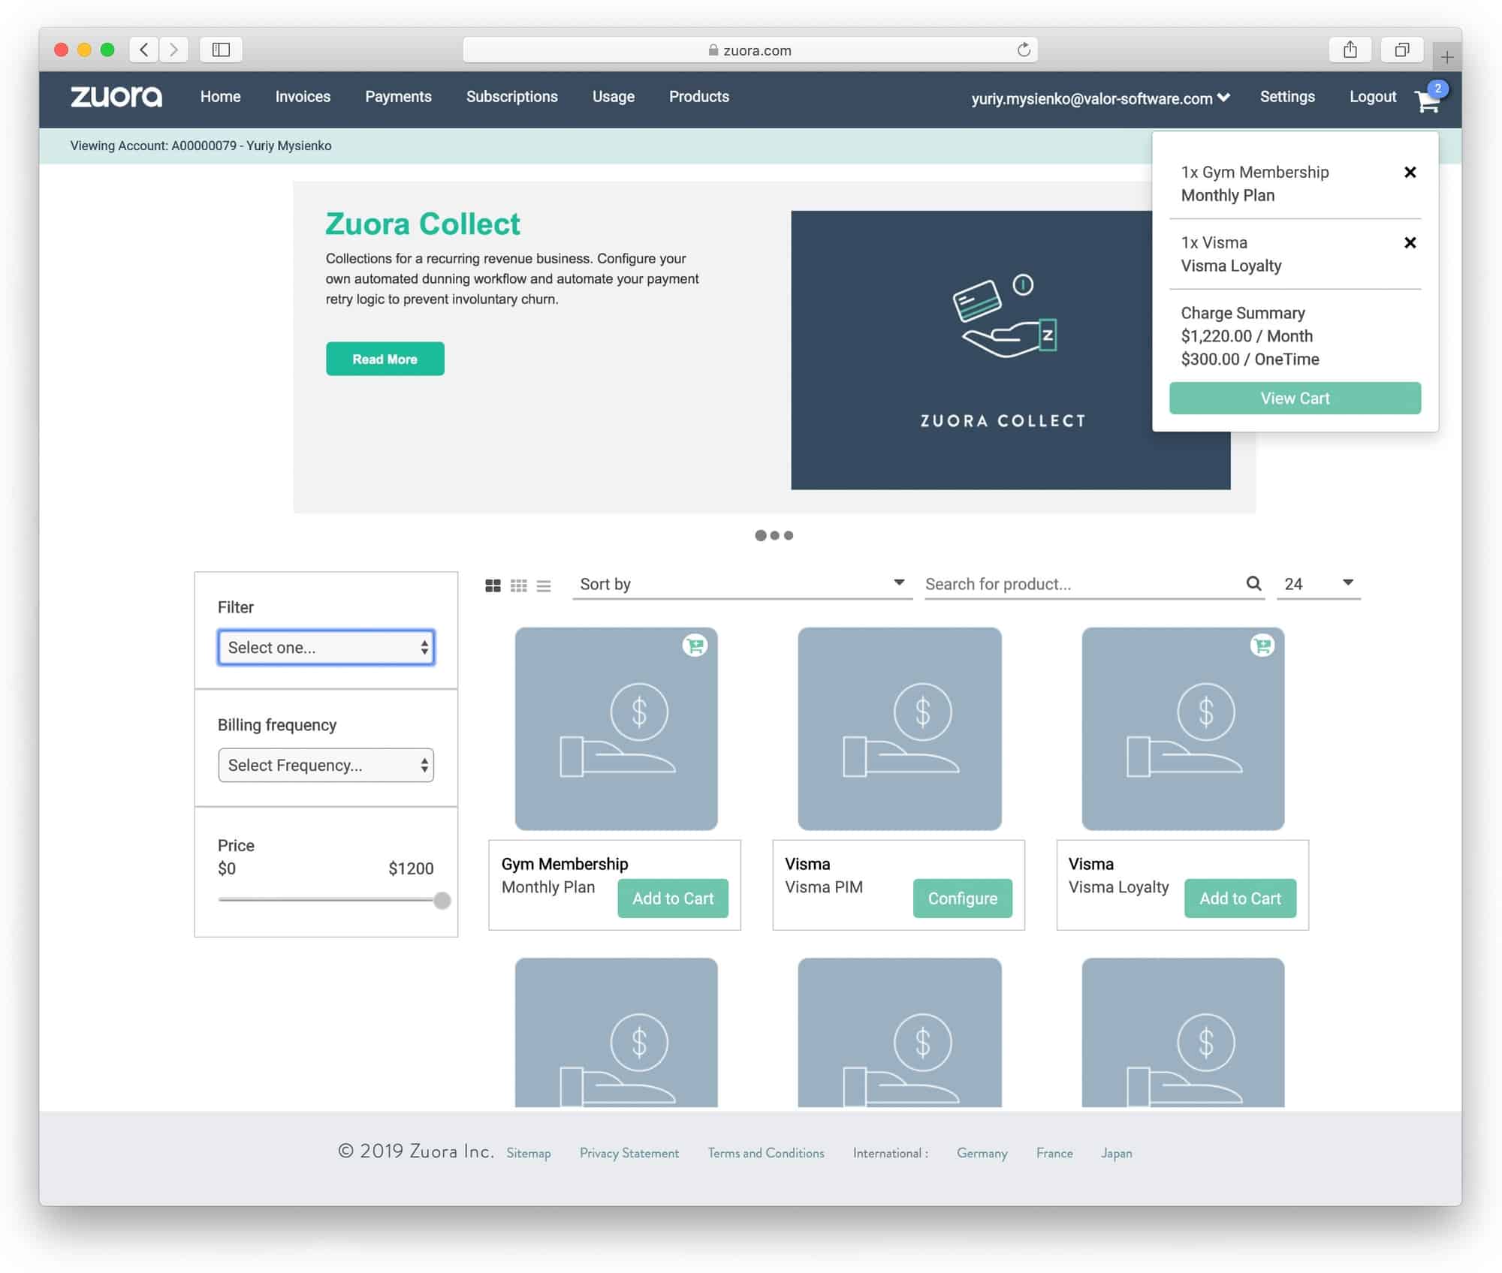Click the price range slider handle
The image size is (1502, 1273).
pyautogui.click(x=442, y=900)
